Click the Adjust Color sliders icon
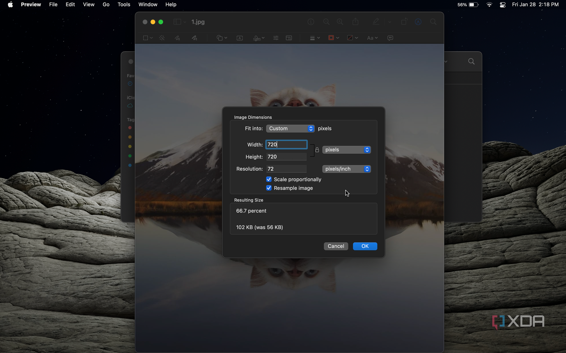The width and height of the screenshot is (566, 353). (276, 38)
